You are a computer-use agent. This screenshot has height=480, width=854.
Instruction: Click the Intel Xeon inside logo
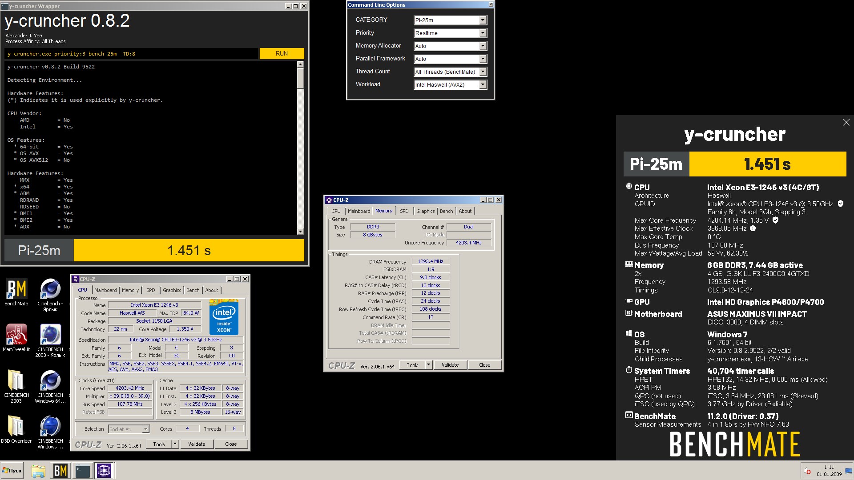point(224,317)
